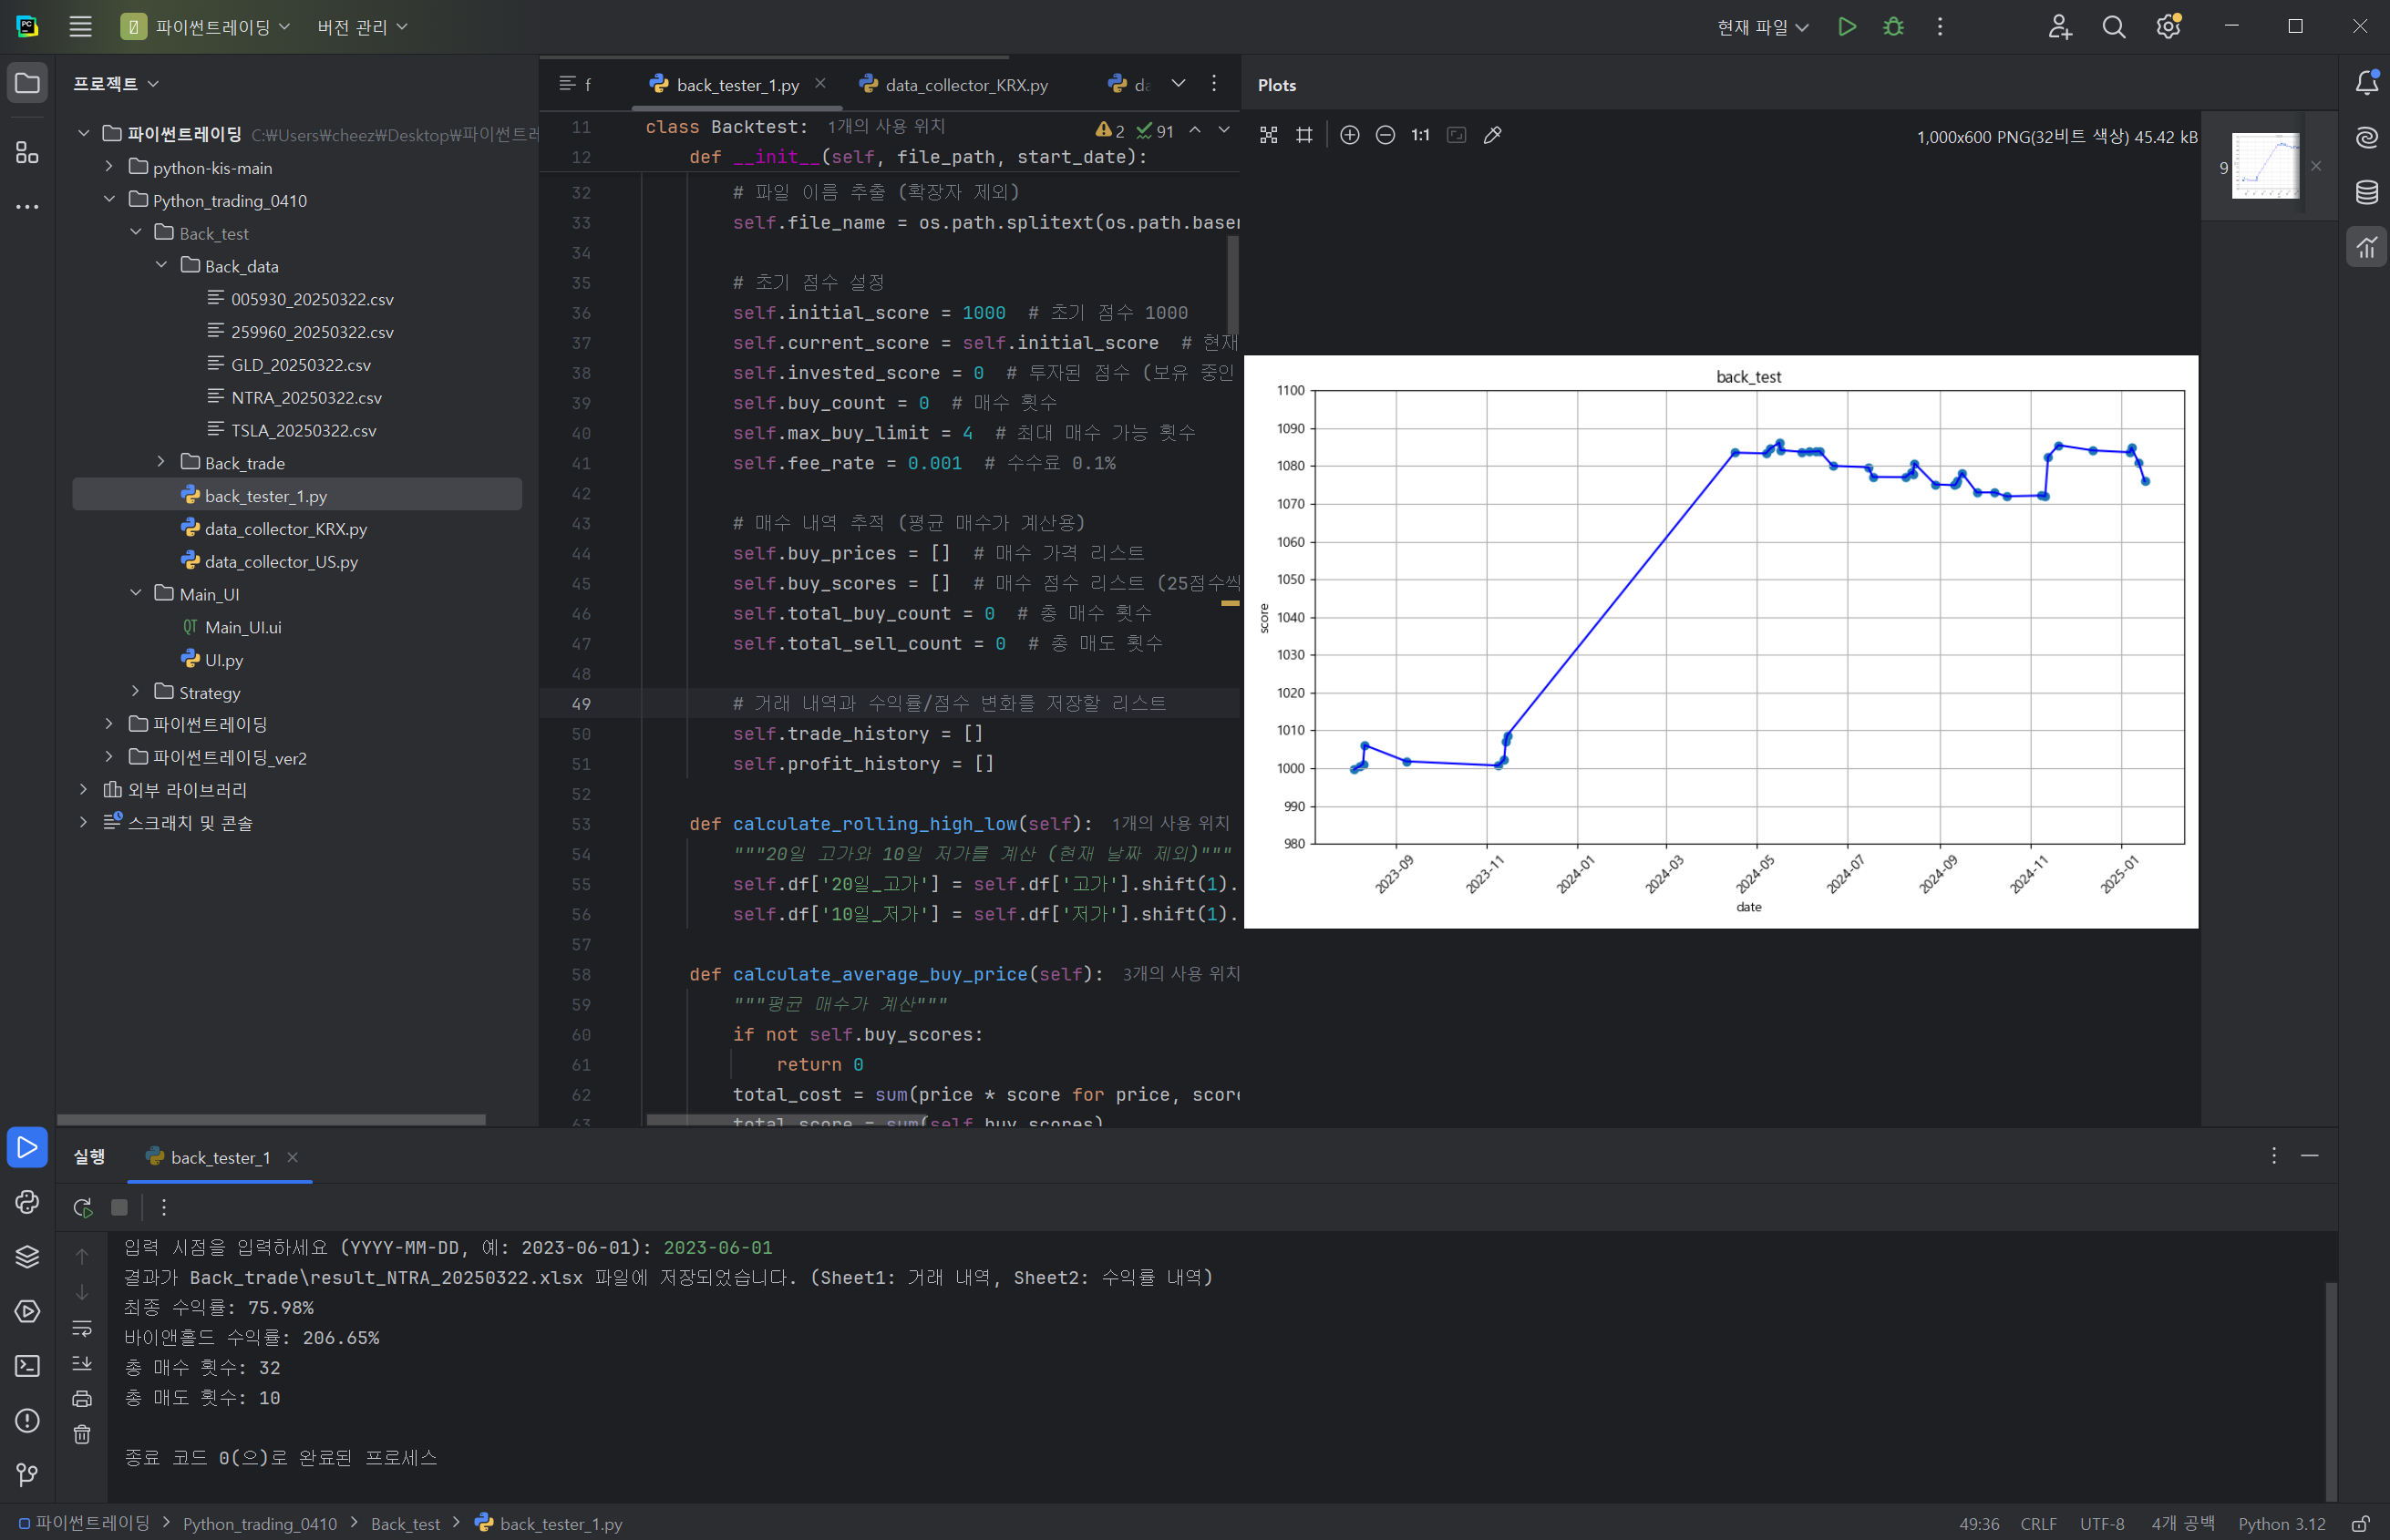2390x1540 pixels.
Task: Close back_tester_1 run tab
Action: 292,1157
